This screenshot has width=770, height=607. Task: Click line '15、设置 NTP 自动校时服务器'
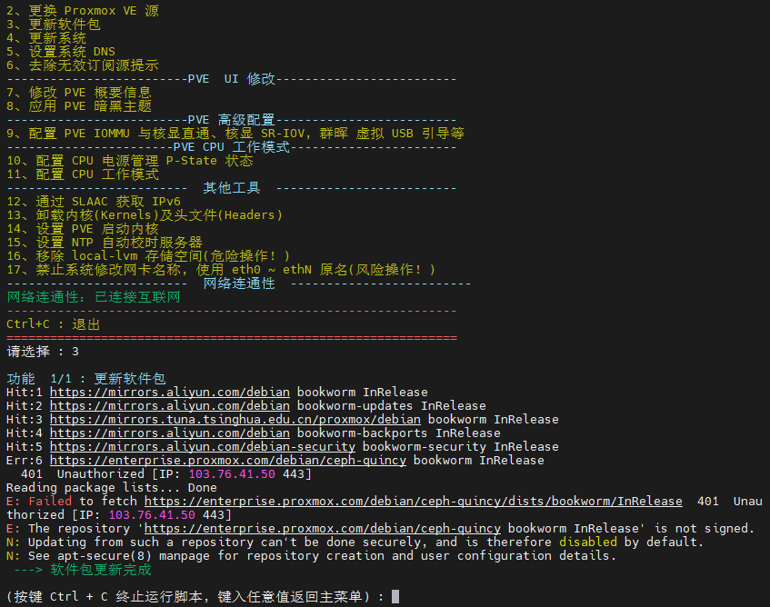(x=105, y=243)
